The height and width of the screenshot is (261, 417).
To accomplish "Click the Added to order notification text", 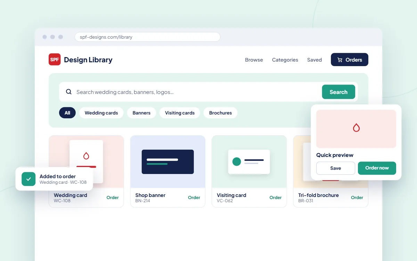I will [58, 176].
